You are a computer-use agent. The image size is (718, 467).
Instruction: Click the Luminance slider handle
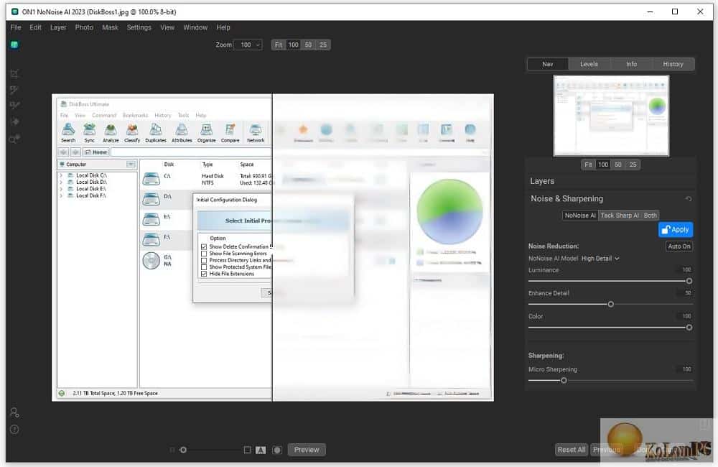point(689,281)
